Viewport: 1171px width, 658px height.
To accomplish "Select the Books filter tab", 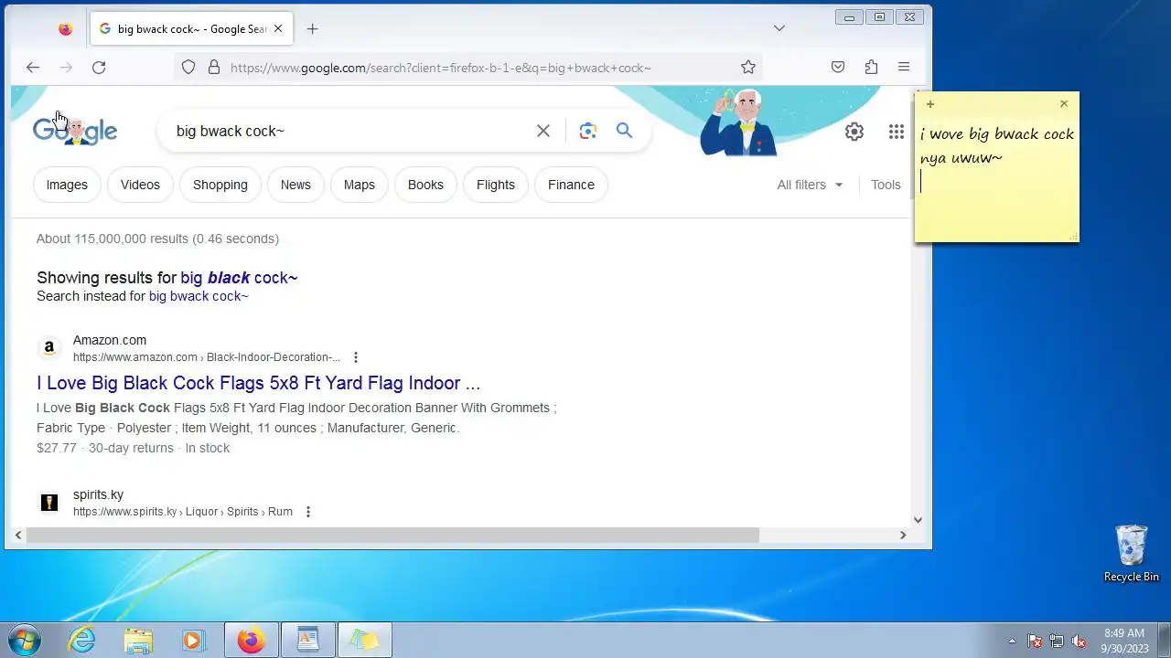I will coord(425,185).
